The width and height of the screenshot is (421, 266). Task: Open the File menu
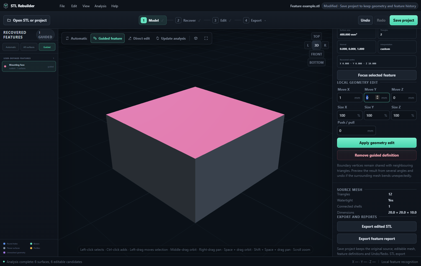pyautogui.click(x=62, y=6)
